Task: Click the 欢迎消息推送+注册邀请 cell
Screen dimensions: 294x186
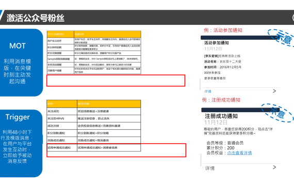Action: tap(109, 111)
